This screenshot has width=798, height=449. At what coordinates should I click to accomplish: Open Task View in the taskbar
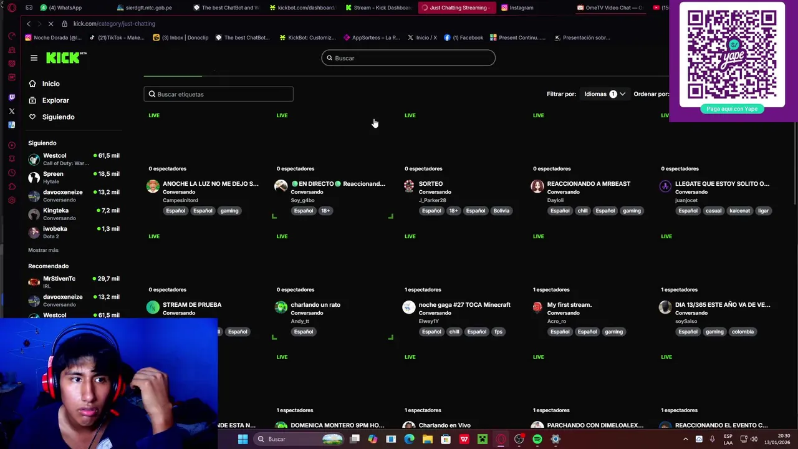[355, 439]
